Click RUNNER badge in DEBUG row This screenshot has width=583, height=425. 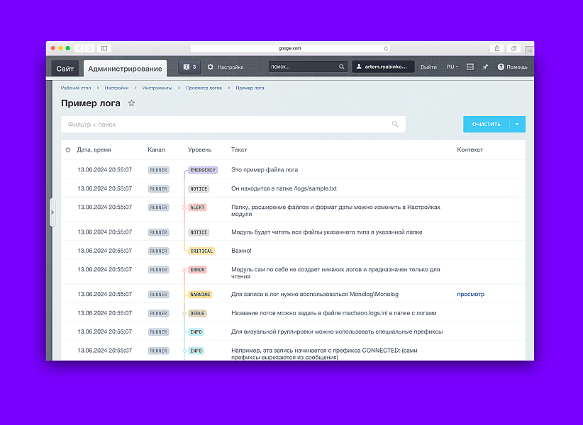pyautogui.click(x=158, y=313)
